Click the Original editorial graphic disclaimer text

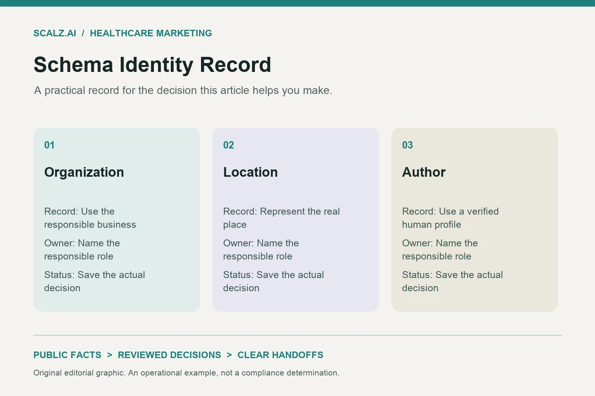coord(186,373)
